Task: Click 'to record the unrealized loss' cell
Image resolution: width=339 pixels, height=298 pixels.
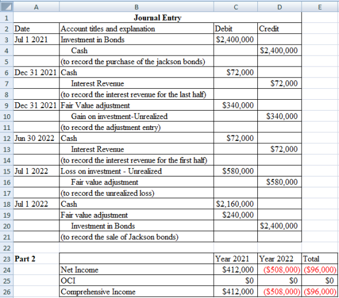Action: tap(136, 193)
